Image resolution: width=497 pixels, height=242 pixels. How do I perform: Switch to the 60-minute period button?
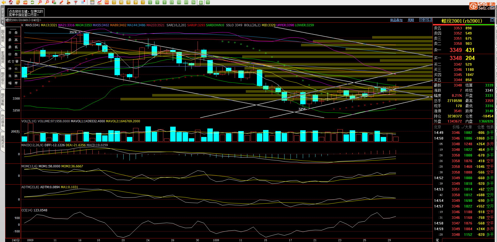coord(186,2)
